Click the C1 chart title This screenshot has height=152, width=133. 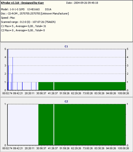click(x=66, y=46)
